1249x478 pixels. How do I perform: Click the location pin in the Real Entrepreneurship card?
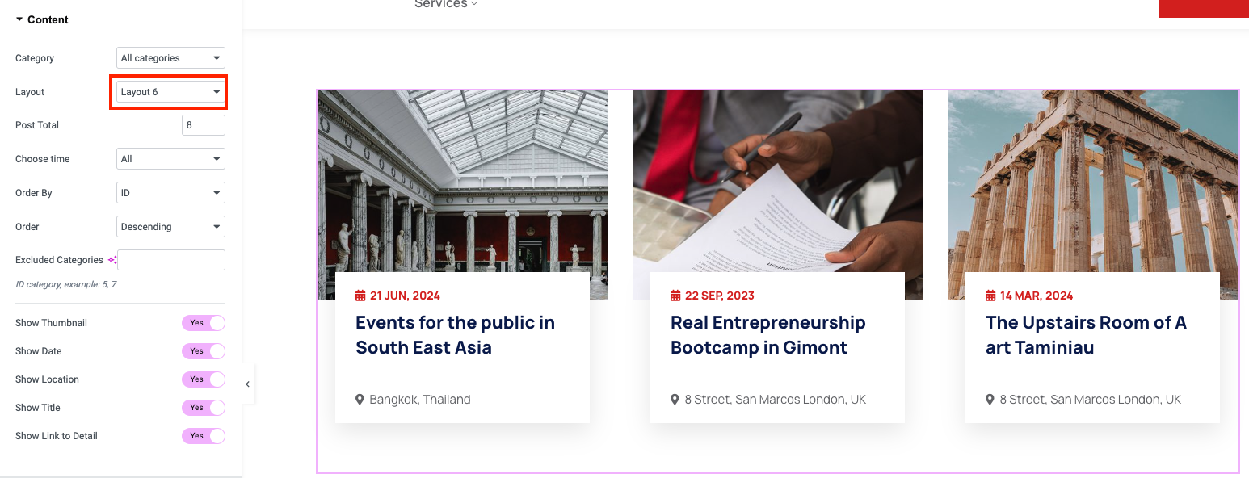point(675,400)
